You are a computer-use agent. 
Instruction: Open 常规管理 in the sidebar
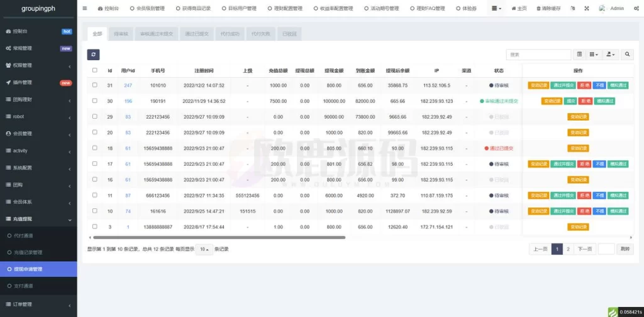coord(38,48)
